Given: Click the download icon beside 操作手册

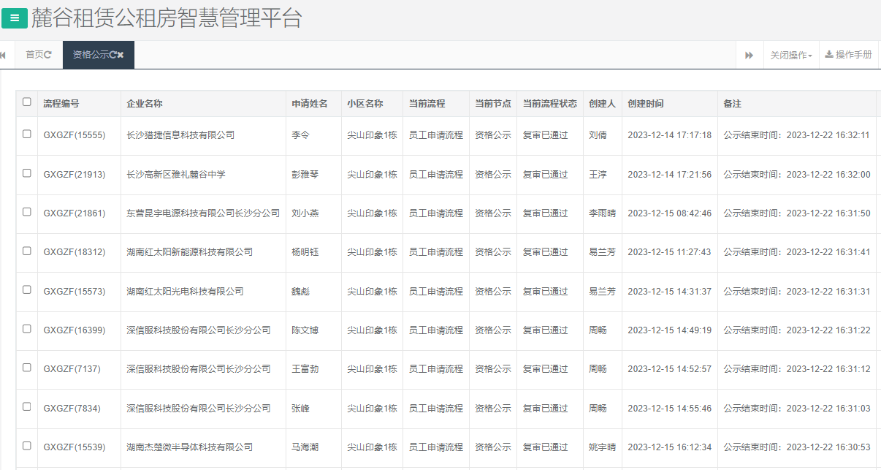Looking at the screenshot, I should (x=828, y=53).
